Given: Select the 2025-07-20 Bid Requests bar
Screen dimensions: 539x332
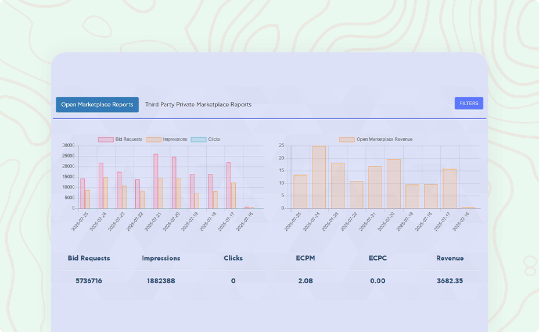Looking at the screenshot, I should pos(174,183).
